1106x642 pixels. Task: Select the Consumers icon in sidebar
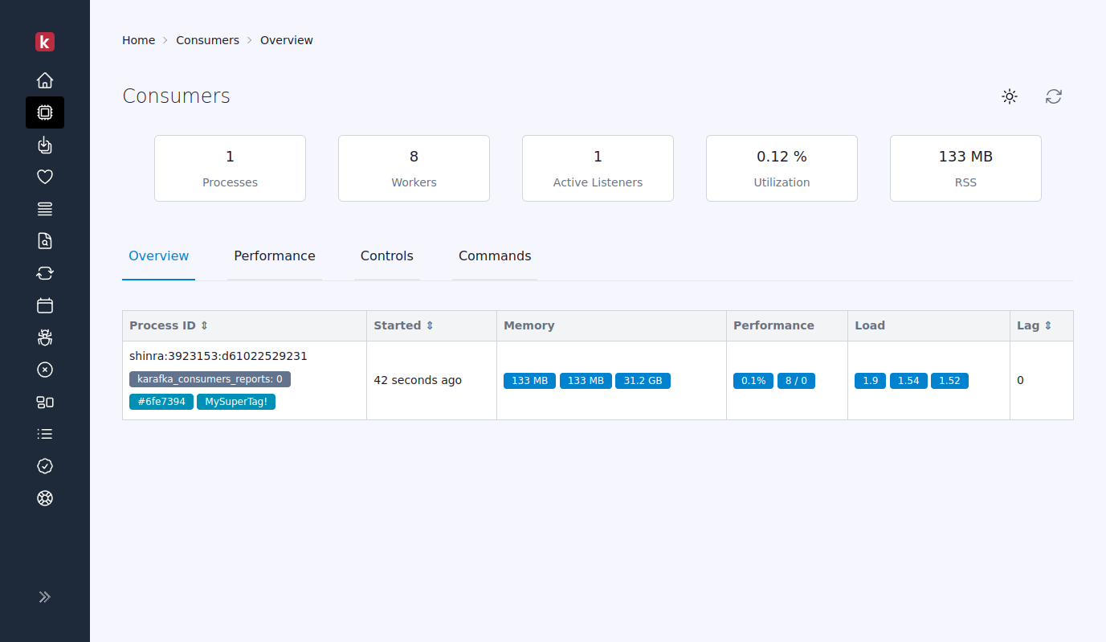tap(45, 112)
